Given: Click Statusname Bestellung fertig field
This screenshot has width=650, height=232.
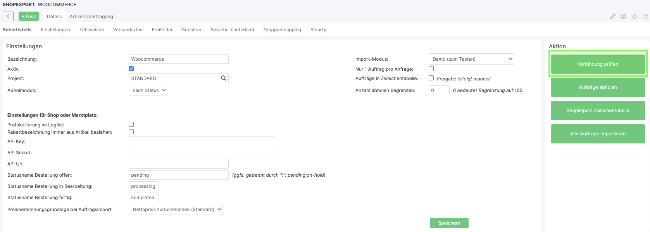Looking at the screenshot, I should click(x=144, y=197).
